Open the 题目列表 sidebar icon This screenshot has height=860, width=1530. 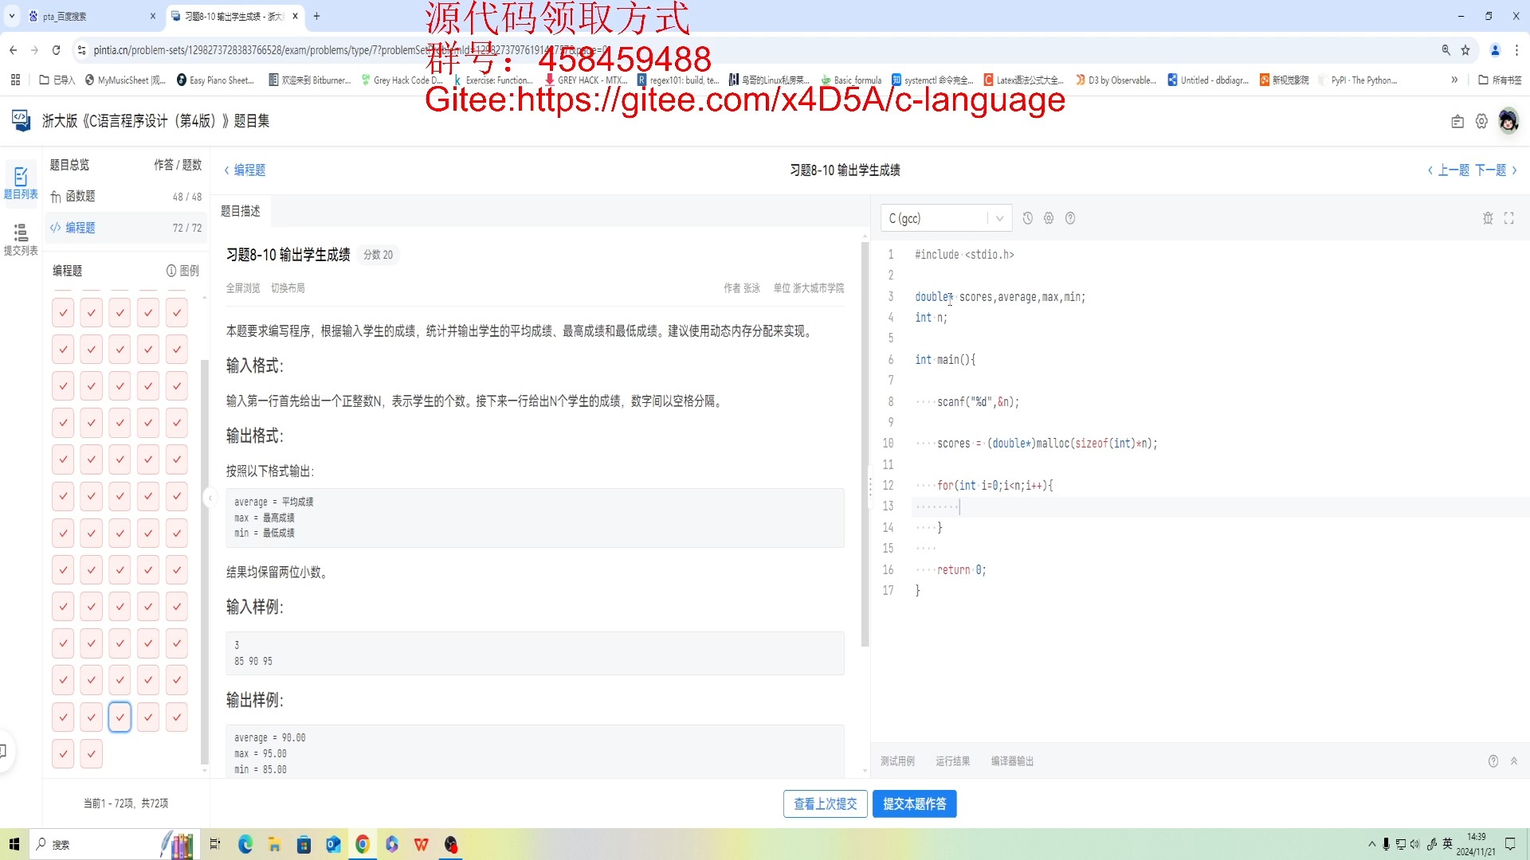[21, 182]
